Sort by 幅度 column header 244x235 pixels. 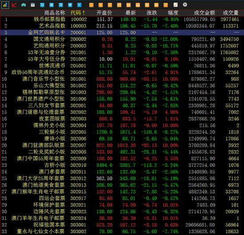click(x=173, y=13)
